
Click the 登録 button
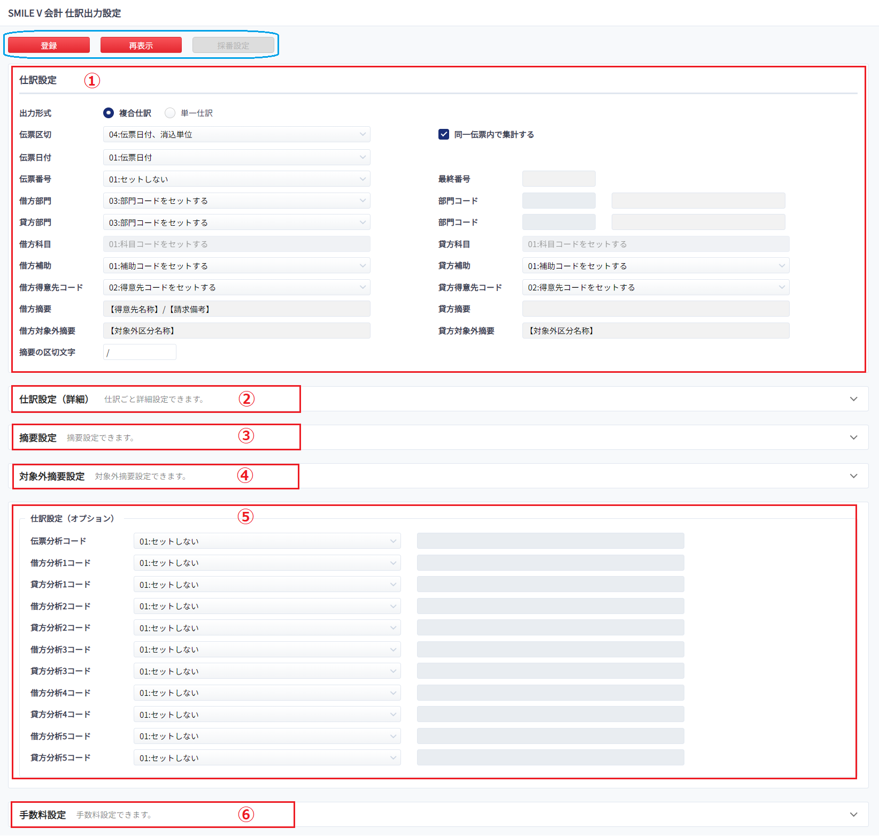[49, 45]
